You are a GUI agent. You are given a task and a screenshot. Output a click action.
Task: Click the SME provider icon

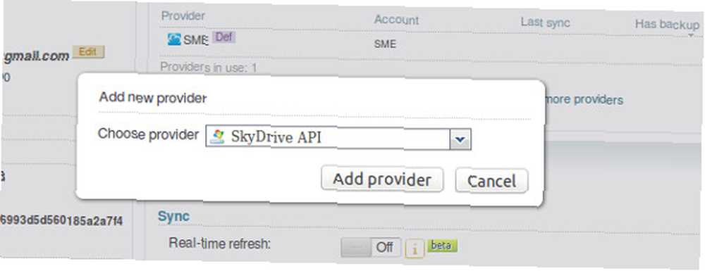tap(174, 39)
